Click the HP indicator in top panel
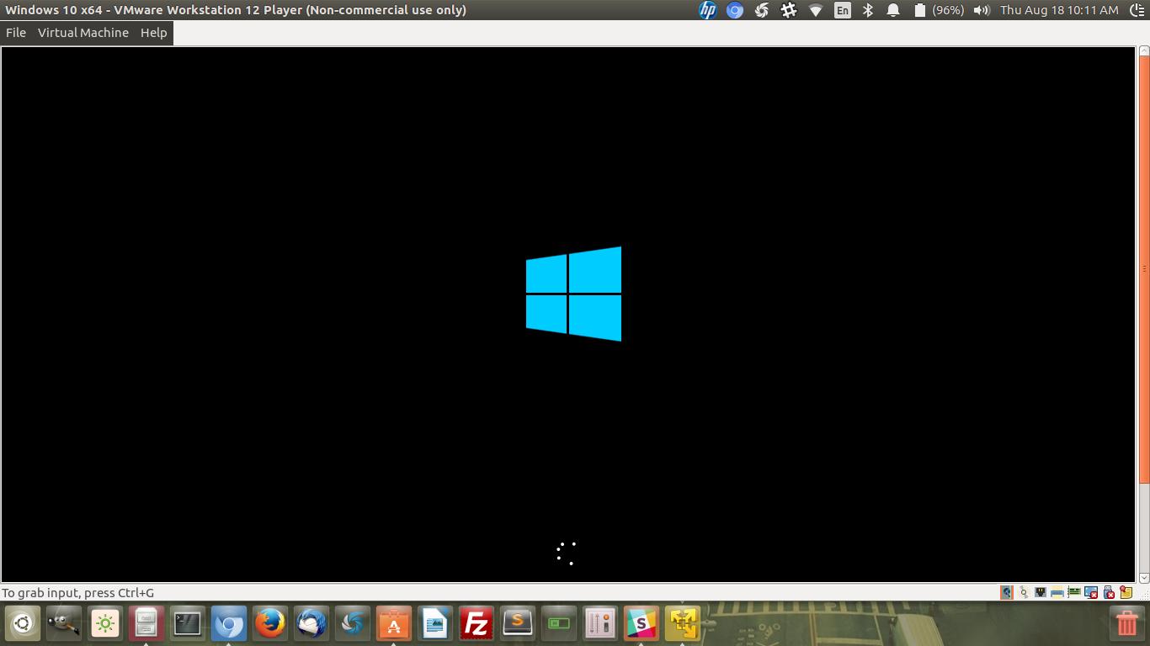 click(708, 10)
